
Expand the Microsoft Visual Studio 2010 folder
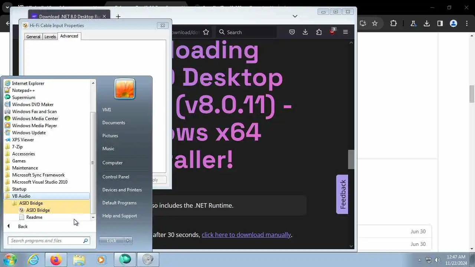coord(40,182)
